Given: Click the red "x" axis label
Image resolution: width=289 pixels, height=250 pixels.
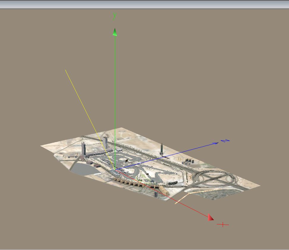Looking at the screenshot, I should 223,224.
